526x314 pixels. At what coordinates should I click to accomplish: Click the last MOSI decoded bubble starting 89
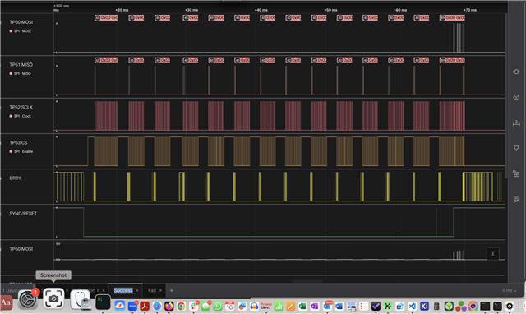(452, 17)
